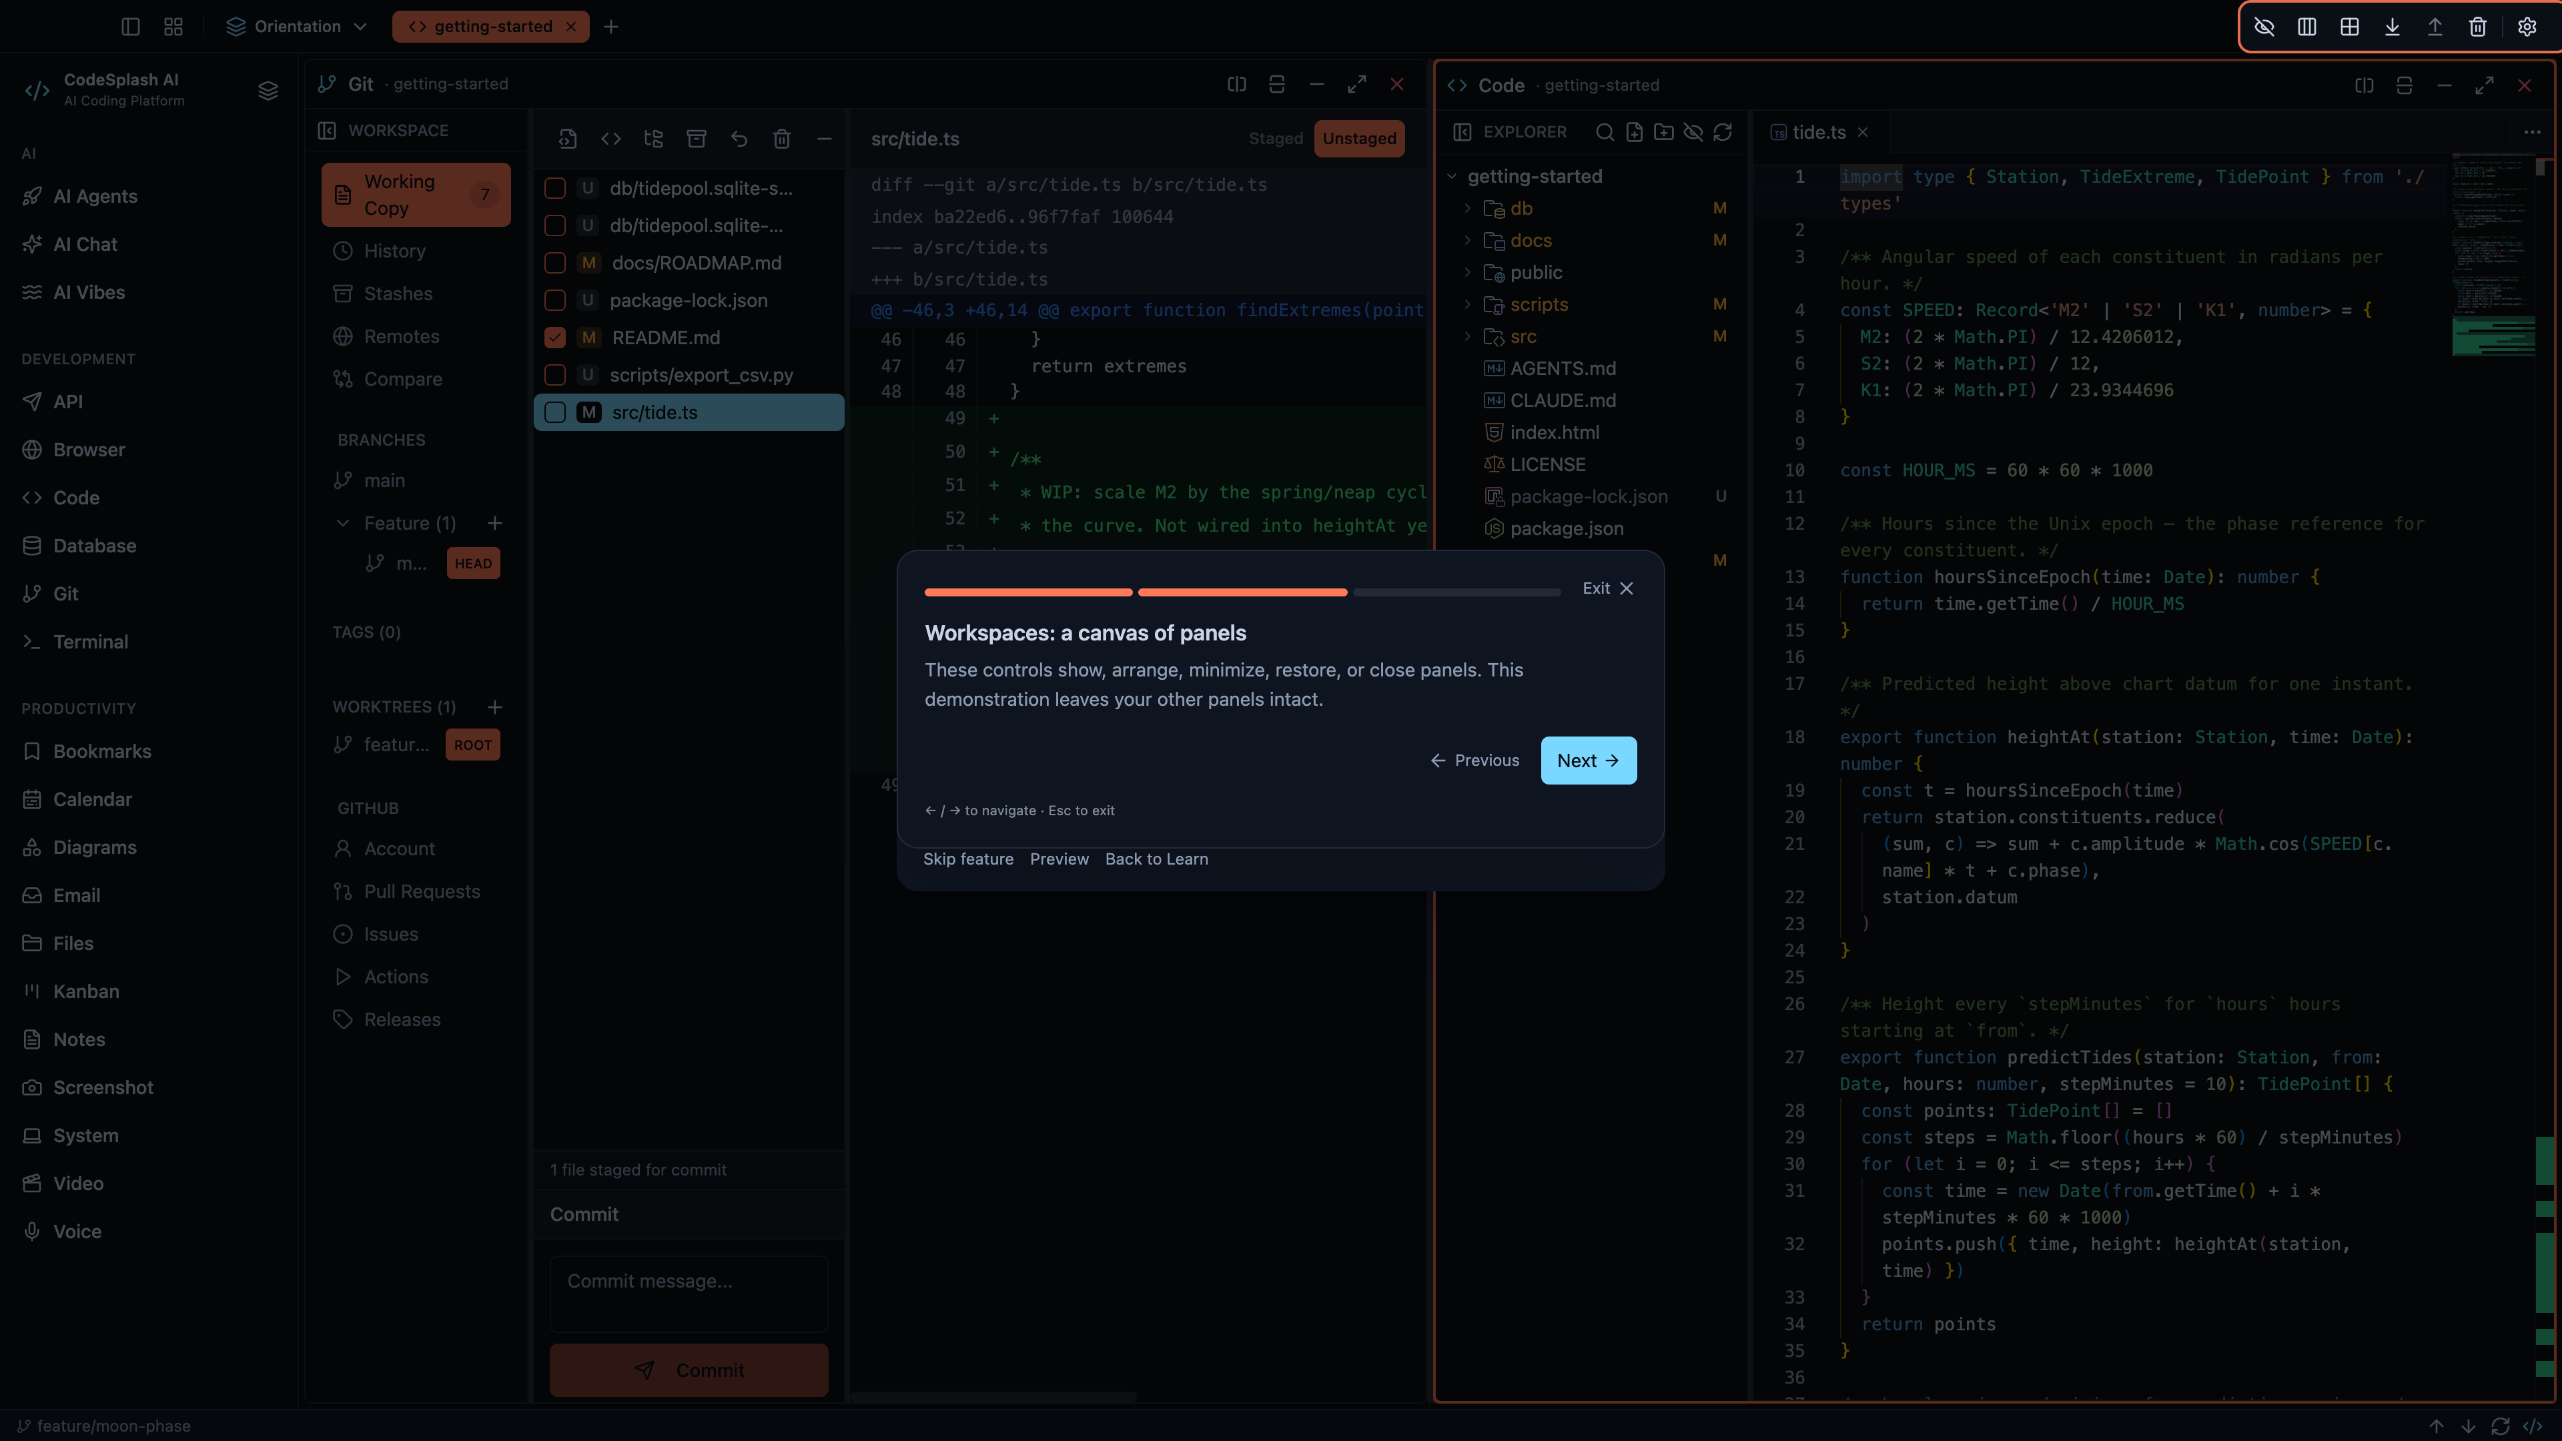This screenshot has width=2562, height=1441.
Task: Click the Skip feature link
Action: tap(967, 858)
